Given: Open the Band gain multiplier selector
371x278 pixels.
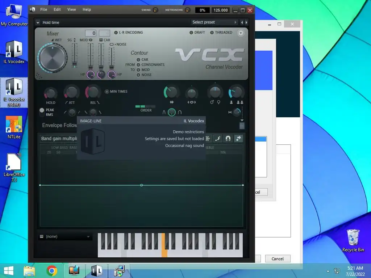Looking at the screenshot, I should click(59, 139).
